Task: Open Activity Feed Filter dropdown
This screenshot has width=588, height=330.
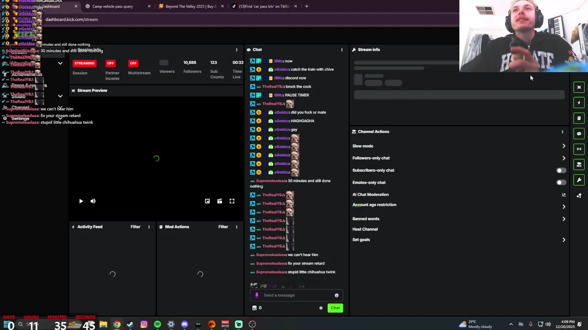Action: click(x=135, y=227)
